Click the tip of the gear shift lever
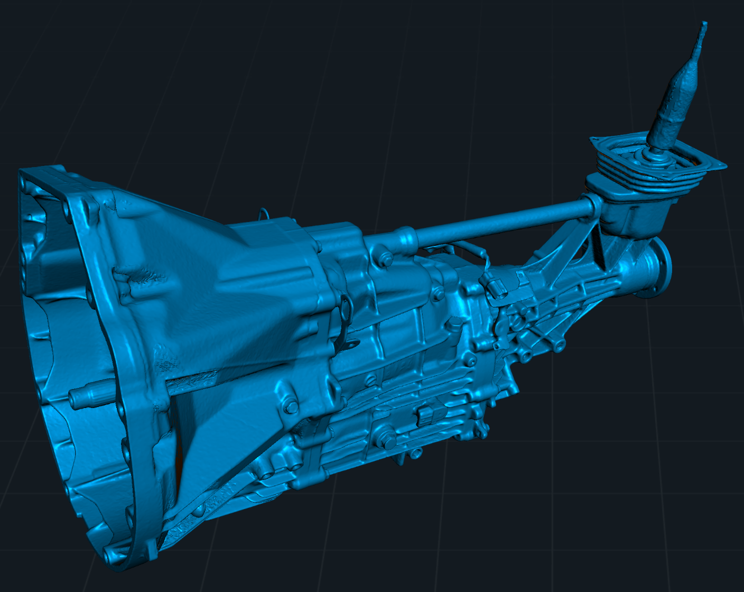 tap(703, 25)
